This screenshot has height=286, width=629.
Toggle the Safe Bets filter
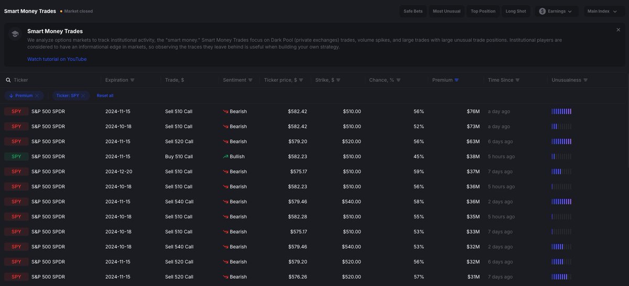(x=413, y=11)
